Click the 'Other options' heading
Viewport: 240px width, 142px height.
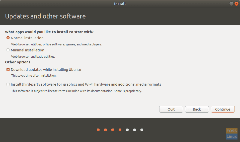[18, 62]
